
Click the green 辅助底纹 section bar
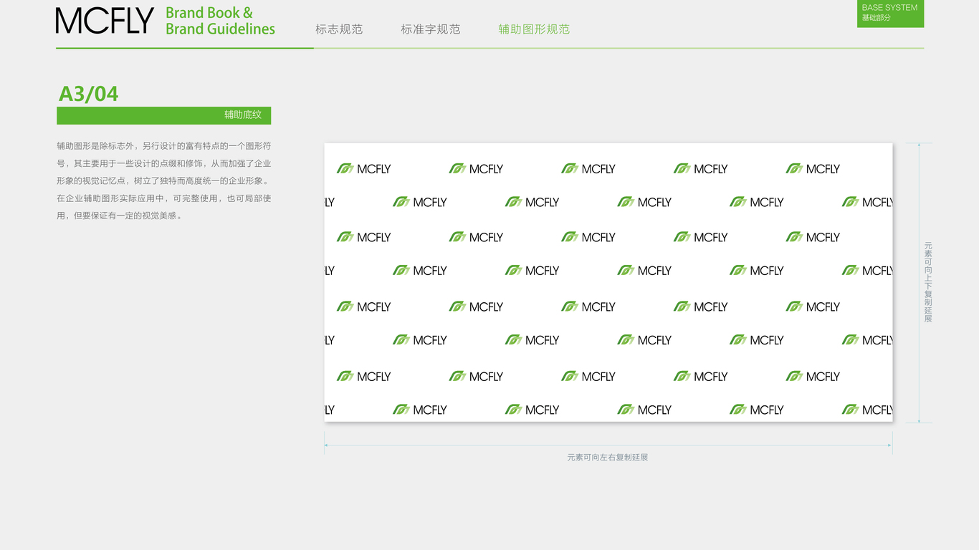pyautogui.click(x=163, y=115)
